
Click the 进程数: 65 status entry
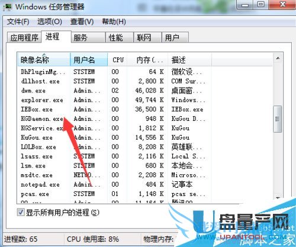click(x=21, y=239)
